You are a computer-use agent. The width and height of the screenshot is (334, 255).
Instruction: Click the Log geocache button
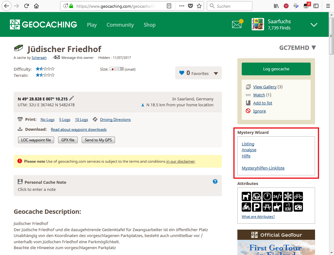(276, 69)
